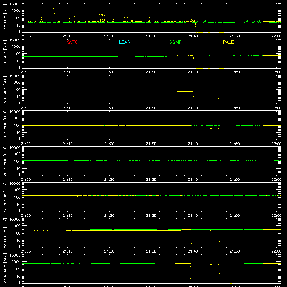The image size is (287, 287).
Task: Click 21:10 tick beneath the 8800 MHz plot
Action: coord(67,251)
